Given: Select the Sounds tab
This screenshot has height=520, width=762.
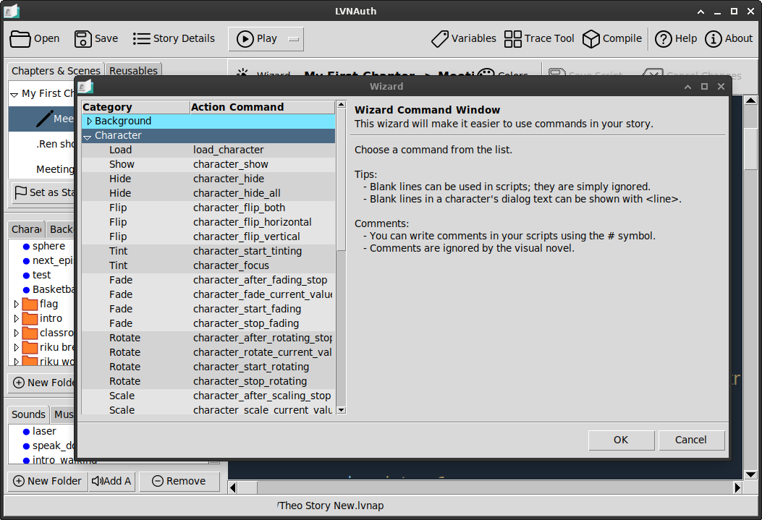Looking at the screenshot, I should [x=29, y=414].
